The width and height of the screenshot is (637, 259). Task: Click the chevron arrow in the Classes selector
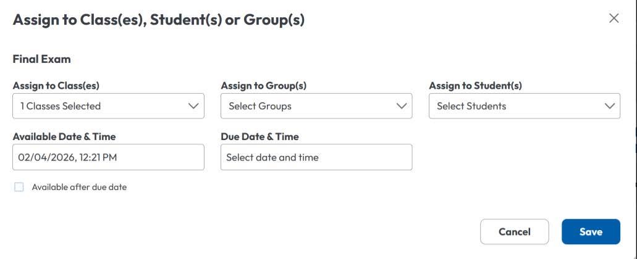pyautogui.click(x=193, y=106)
